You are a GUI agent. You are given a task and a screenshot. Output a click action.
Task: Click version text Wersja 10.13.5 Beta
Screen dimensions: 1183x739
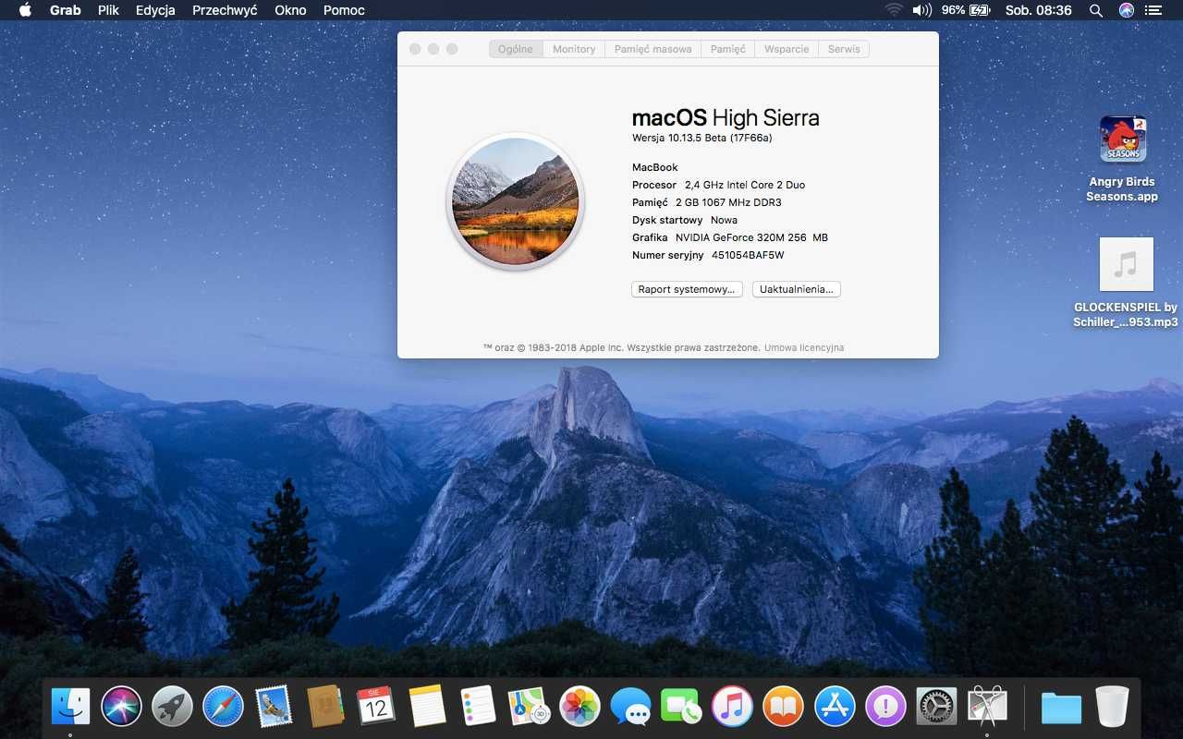pyautogui.click(x=701, y=138)
